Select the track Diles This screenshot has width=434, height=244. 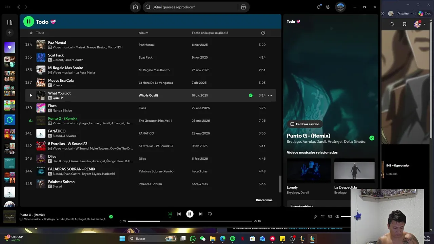[151, 159]
